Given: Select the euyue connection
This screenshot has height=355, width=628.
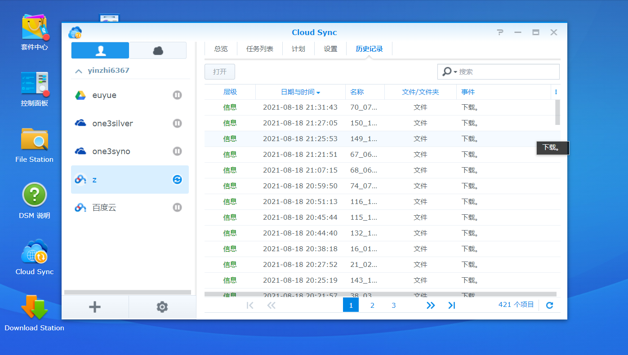Looking at the screenshot, I should pos(130,95).
